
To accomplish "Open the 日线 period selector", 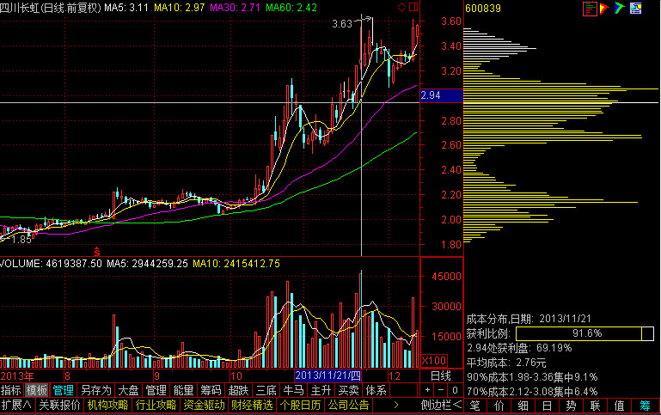I will 440,376.
